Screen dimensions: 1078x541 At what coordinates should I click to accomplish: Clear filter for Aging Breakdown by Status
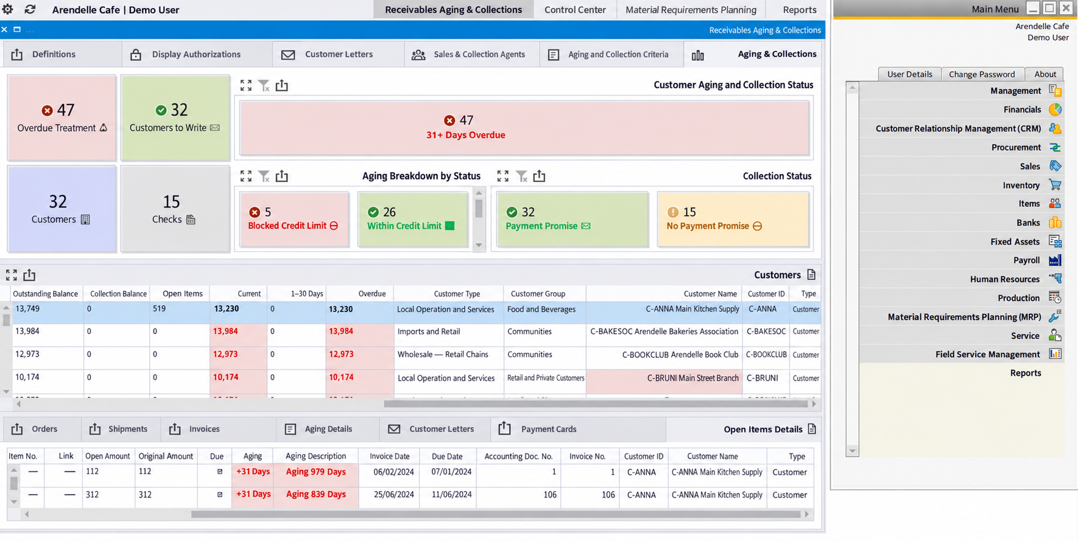264,176
